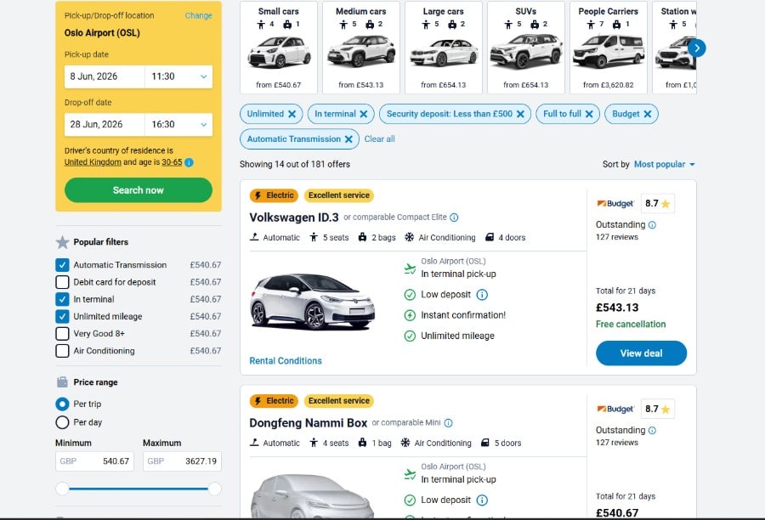Click the Price range suitcase icon
This screenshot has height=520, width=765.
click(62, 382)
